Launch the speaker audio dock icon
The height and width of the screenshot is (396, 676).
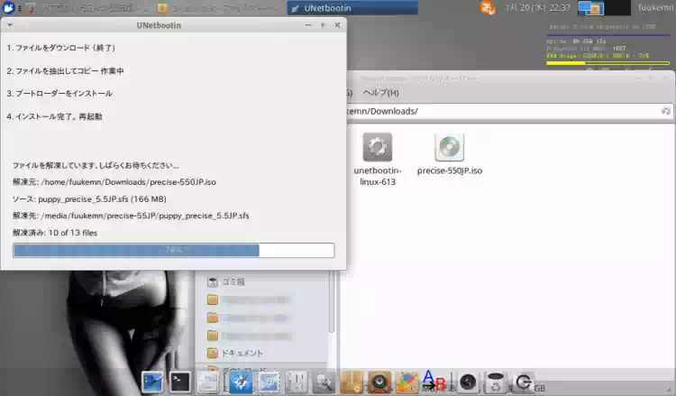[x=379, y=382]
